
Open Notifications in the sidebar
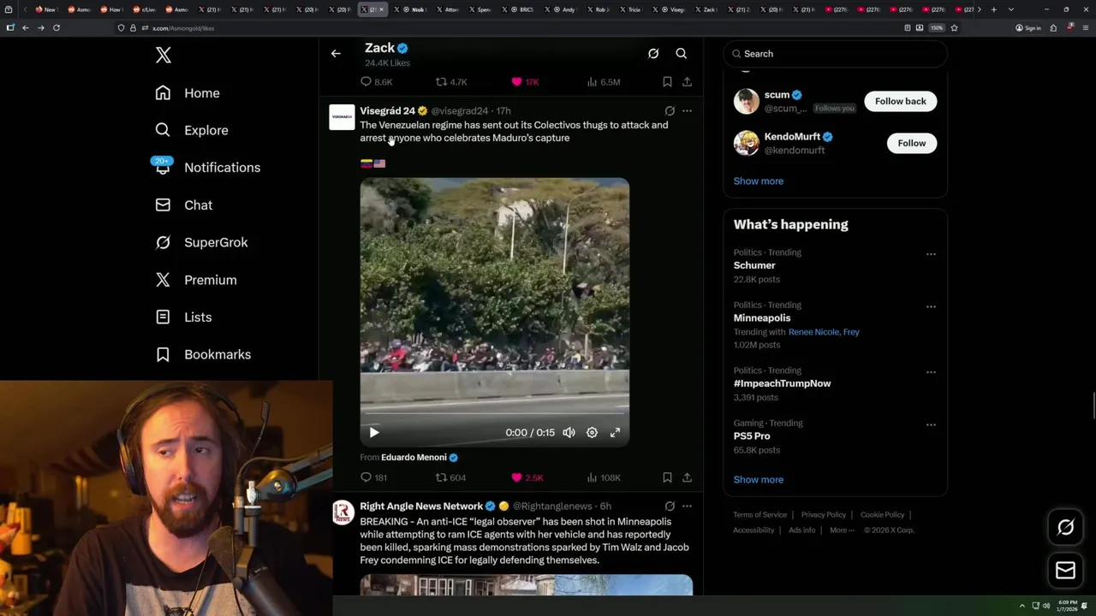pos(208,168)
